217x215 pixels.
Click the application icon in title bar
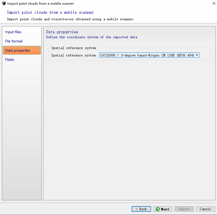pos(4,3)
